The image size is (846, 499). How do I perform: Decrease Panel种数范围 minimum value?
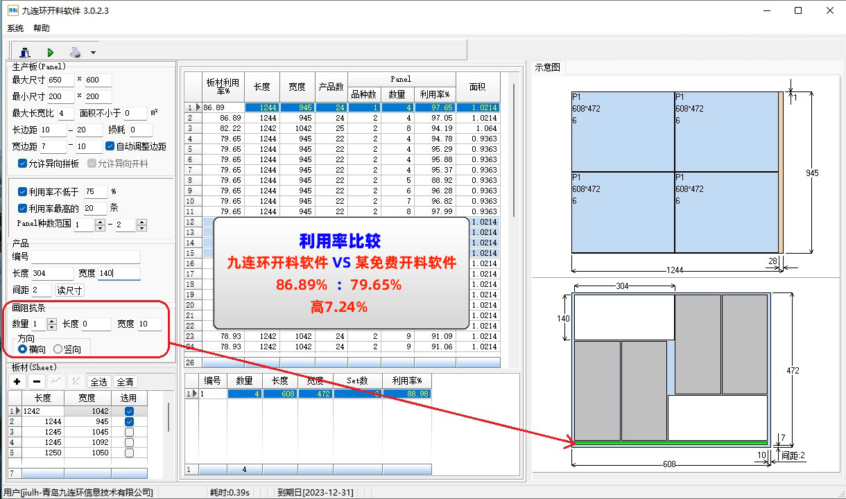pyautogui.click(x=99, y=228)
